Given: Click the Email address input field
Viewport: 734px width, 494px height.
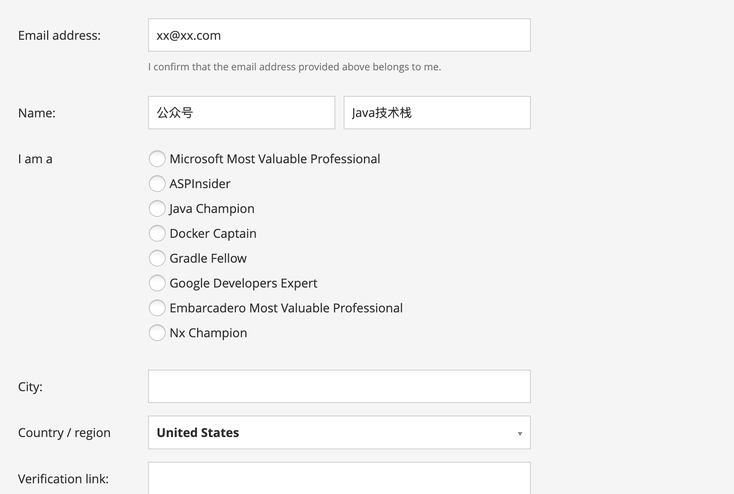Looking at the screenshot, I should [x=339, y=35].
